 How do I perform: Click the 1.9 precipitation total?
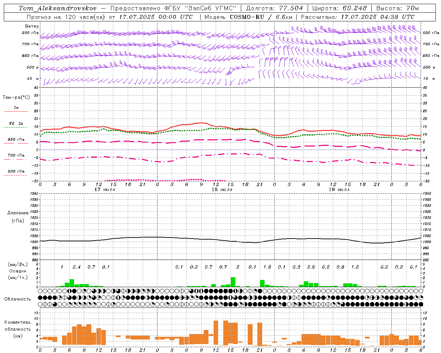tap(267, 267)
